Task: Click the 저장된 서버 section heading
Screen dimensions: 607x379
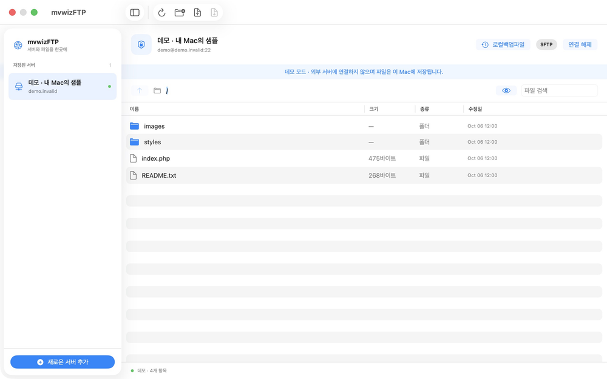Action: (24, 65)
